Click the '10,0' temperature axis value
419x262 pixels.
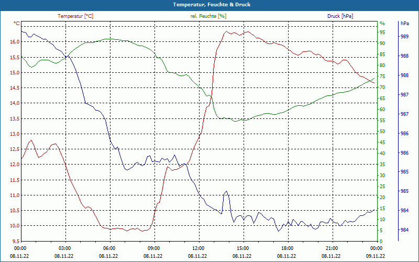(15, 225)
